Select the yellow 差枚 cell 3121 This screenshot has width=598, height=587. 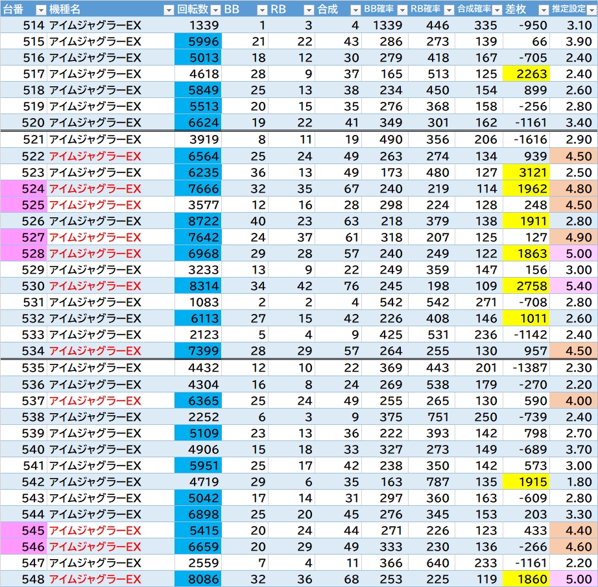(526, 173)
